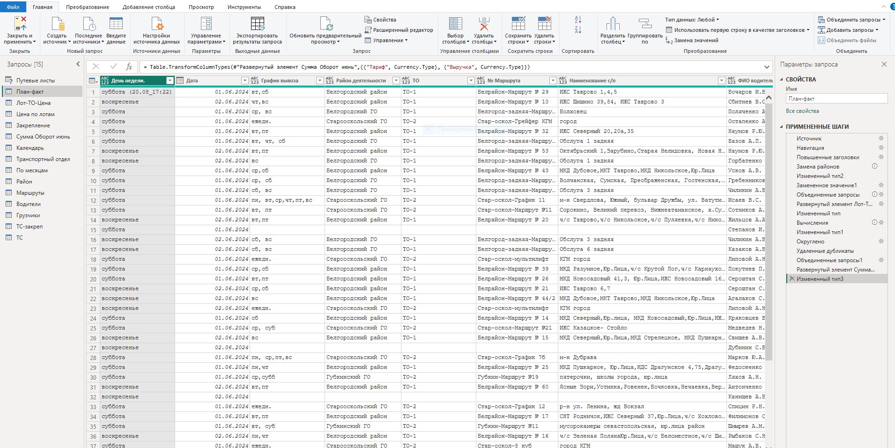895x448 pixels.
Task: Select the Путевые листы query
Action: click(x=36, y=81)
